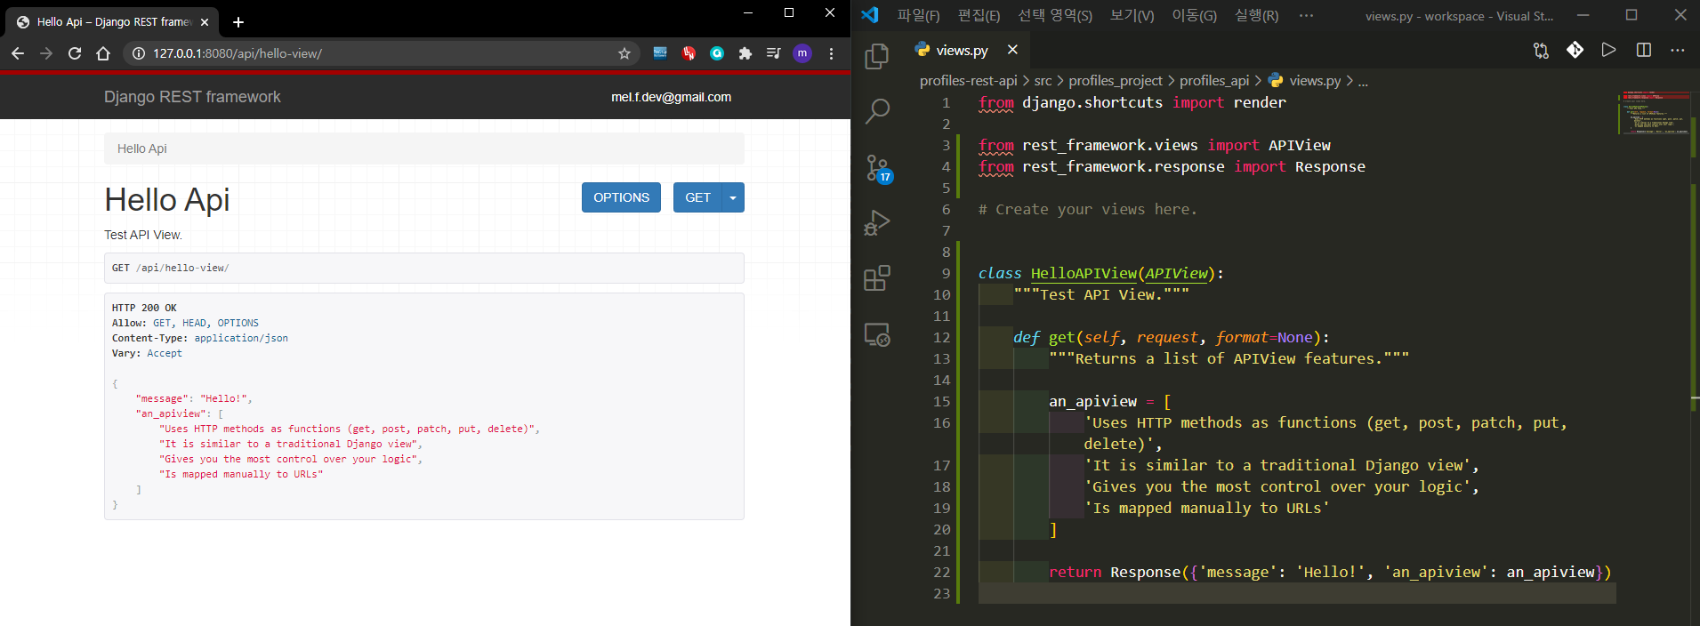
Task: Click the Compare Changes icon in editor toolbar
Action: coord(1541,51)
